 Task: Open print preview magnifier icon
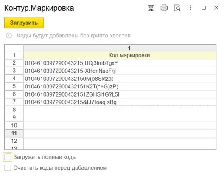pyautogui.click(x=177, y=8)
